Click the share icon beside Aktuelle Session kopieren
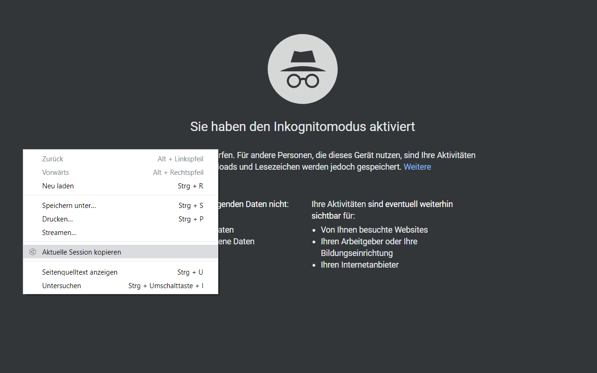 coord(32,252)
